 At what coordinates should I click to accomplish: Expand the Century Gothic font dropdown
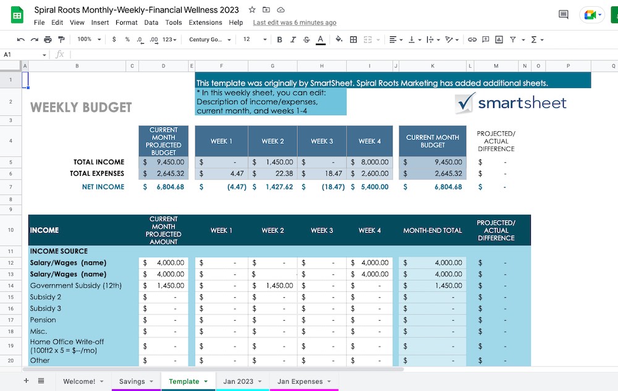tap(210, 39)
